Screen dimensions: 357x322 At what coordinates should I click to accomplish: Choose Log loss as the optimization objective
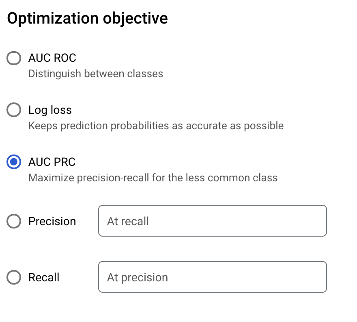[x=13, y=110]
